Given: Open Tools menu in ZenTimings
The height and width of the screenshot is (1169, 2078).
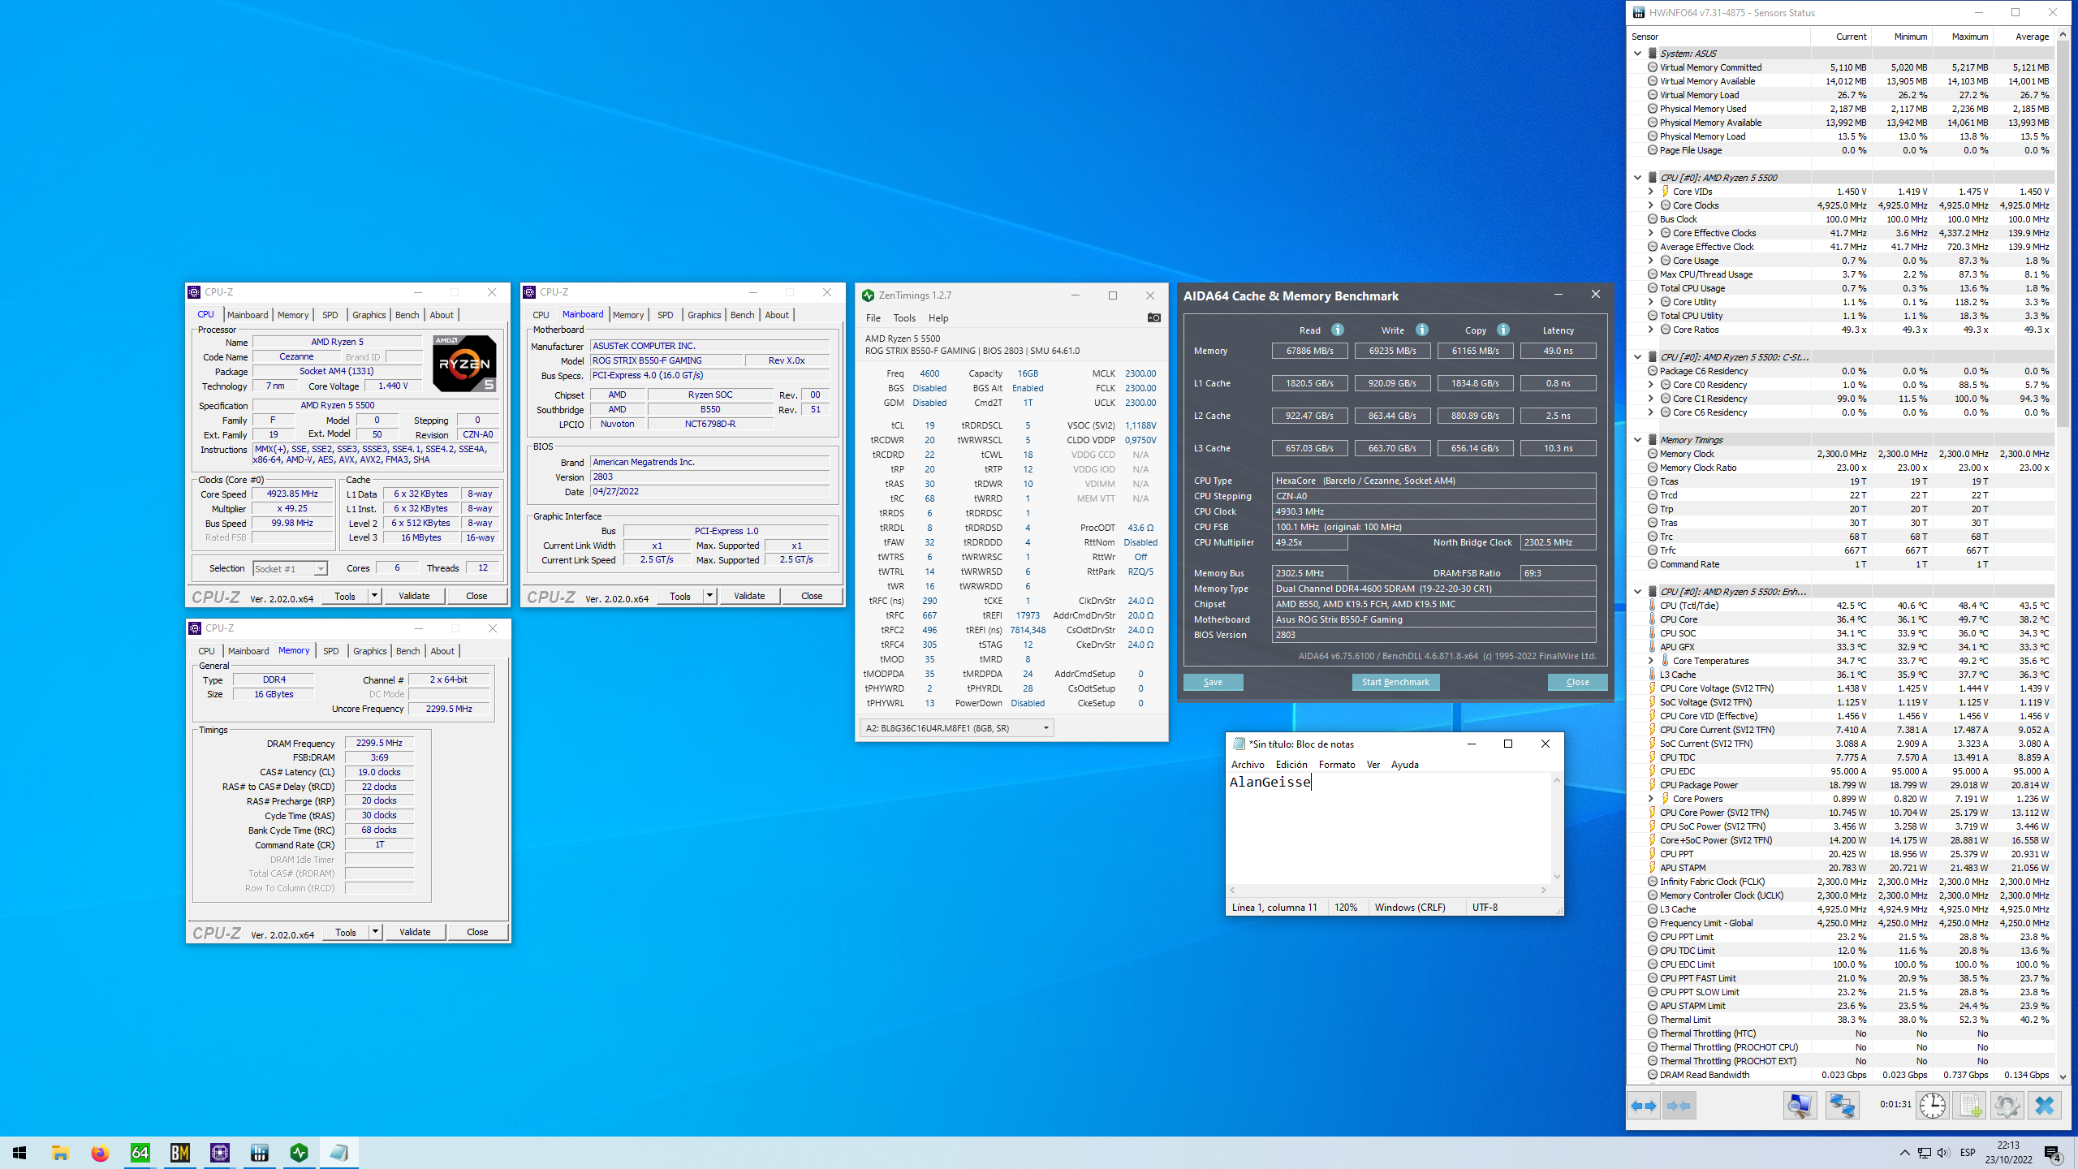Looking at the screenshot, I should pyautogui.click(x=903, y=318).
